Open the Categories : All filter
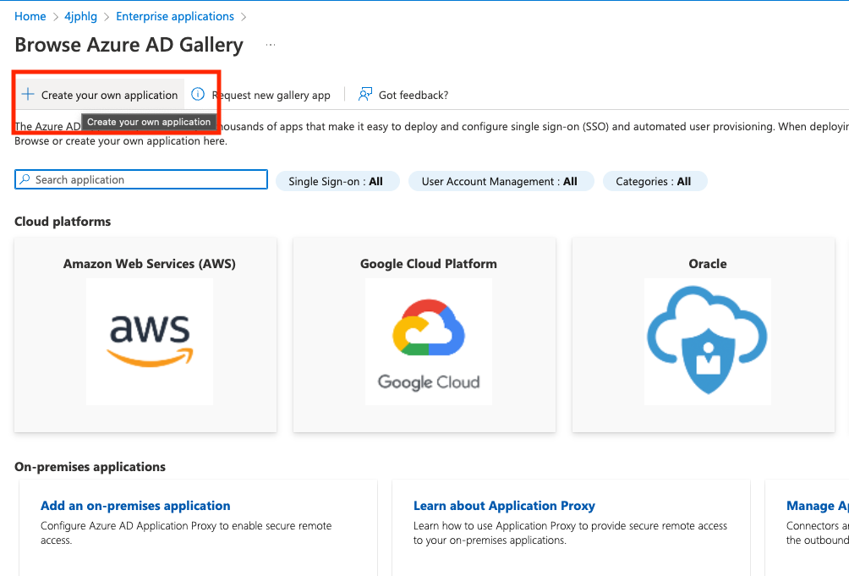The height and width of the screenshot is (576, 849). [x=655, y=181]
